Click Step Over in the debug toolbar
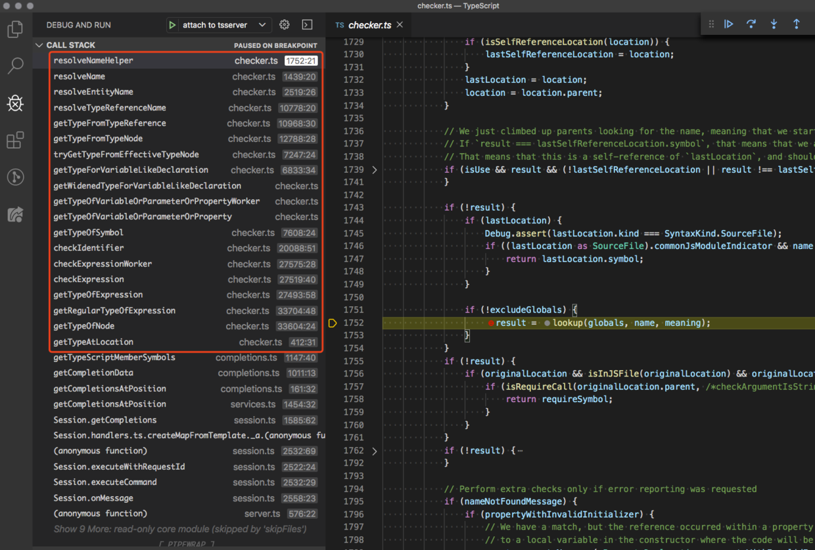Image resolution: width=815 pixels, height=550 pixels. 751,24
